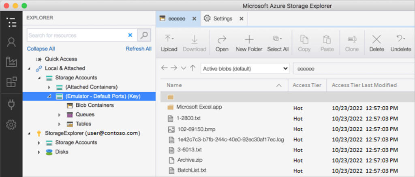Open Settings gear icon in sidebar
Screen dimensions: 415x177
point(11,124)
